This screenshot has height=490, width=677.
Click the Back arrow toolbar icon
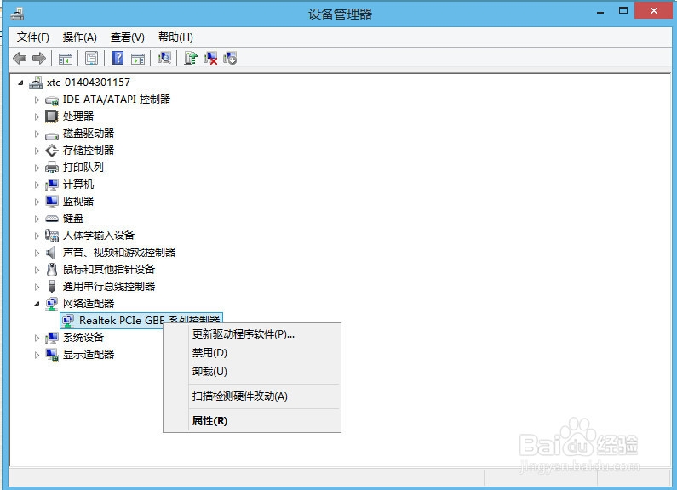[20, 58]
